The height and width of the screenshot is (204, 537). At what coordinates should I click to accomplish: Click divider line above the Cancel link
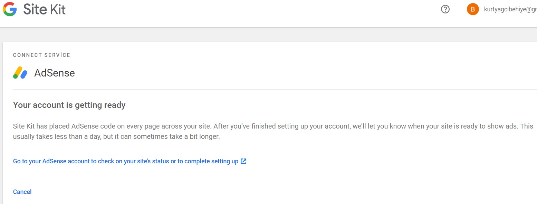pos(270,176)
